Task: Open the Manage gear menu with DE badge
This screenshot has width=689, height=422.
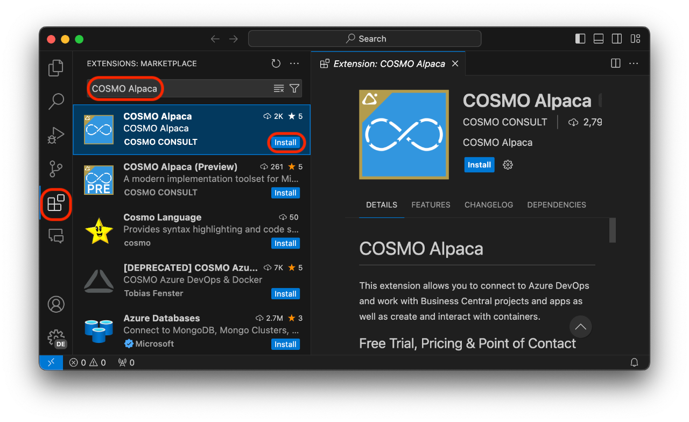Action: pyautogui.click(x=56, y=338)
